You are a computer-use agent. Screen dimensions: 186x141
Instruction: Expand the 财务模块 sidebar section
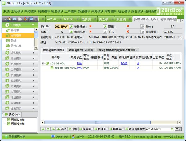point(20,86)
